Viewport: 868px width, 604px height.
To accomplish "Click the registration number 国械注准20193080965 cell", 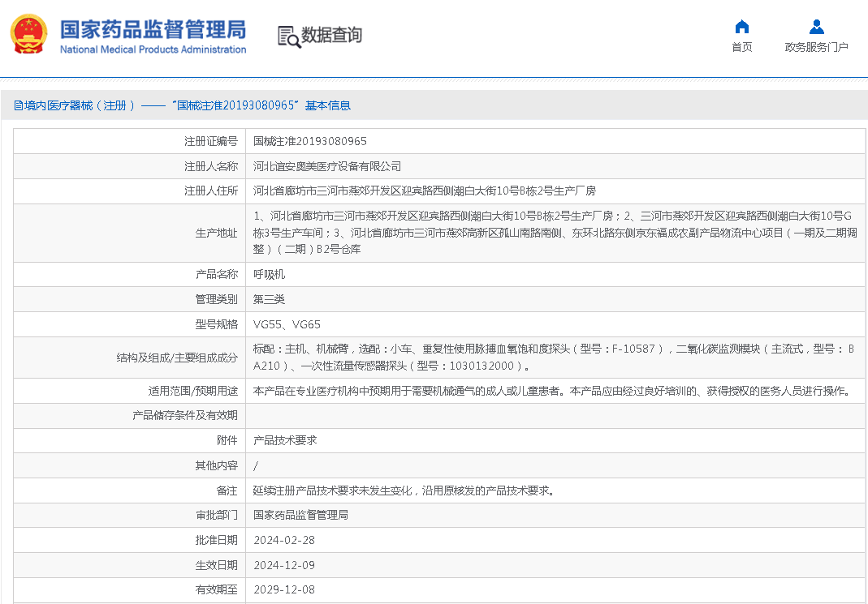I will point(309,141).
